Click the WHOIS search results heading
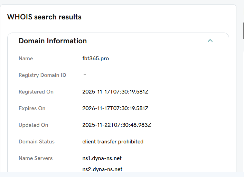Viewport: 244px width, 177px height. [x=44, y=17]
